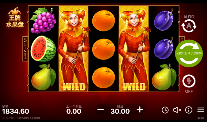Click the left 5 LINES indicator
The height and width of the screenshot is (122, 207).
[25, 49]
